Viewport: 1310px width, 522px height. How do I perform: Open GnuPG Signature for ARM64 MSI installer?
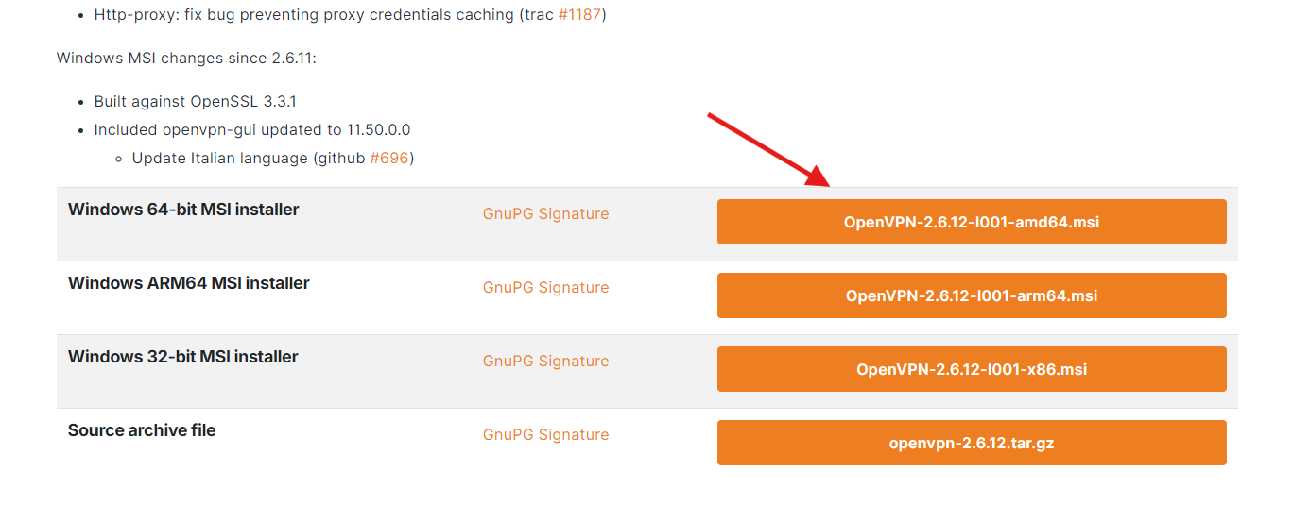point(545,288)
